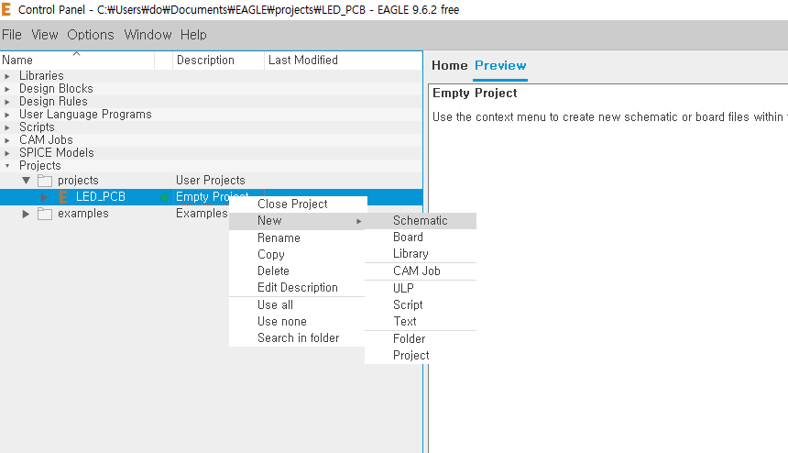This screenshot has height=453, width=788.
Task: Click the LED_PCB project E icon
Action: pos(63,197)
